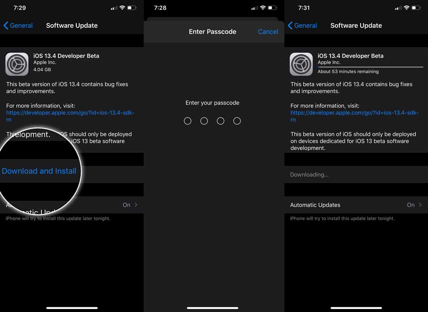428x312 pixels.
Task: Open the developer.apple.com link in right screen
Action: click(354, 116)
